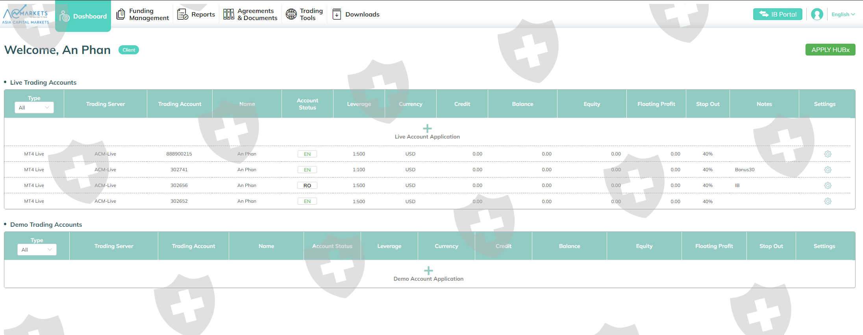Select the Dashboard tab

pyautogui.click(x=83, y=16)
